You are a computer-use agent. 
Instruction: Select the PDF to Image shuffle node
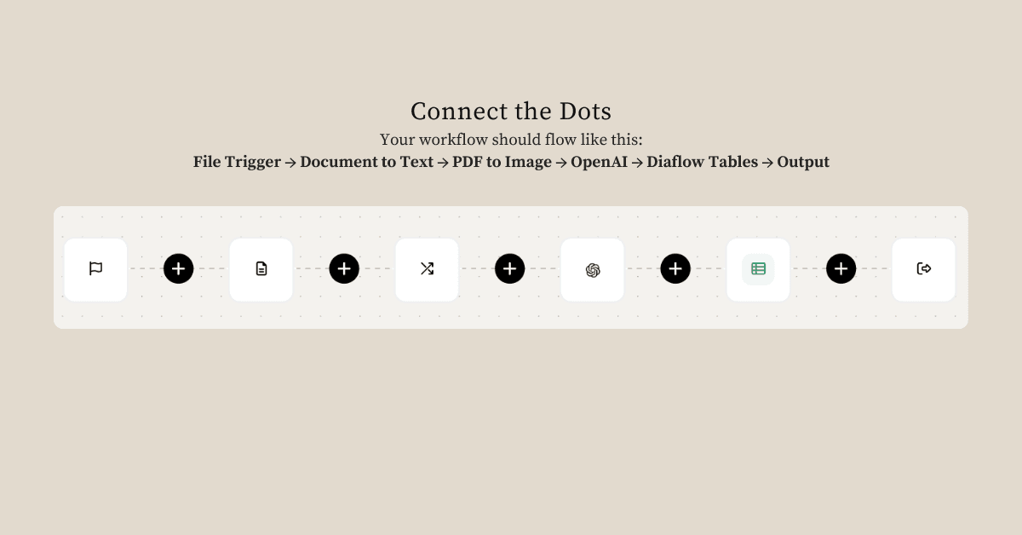[427, 269]
